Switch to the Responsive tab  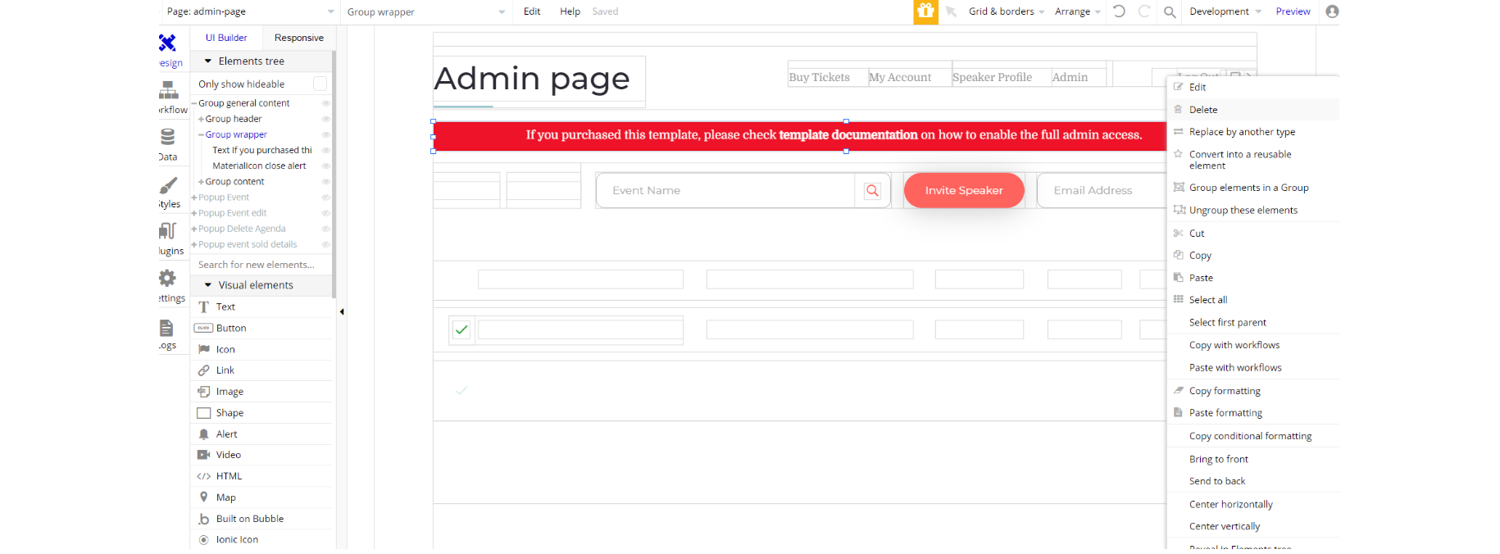298,38
